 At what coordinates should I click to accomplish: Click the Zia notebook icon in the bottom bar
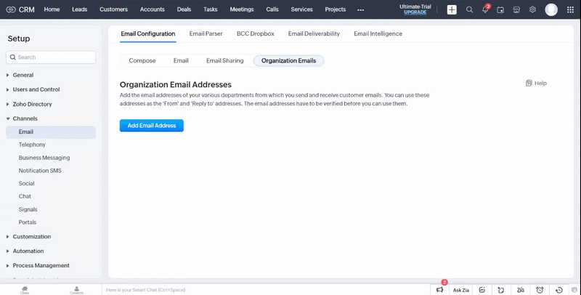[x=482, y=290]
